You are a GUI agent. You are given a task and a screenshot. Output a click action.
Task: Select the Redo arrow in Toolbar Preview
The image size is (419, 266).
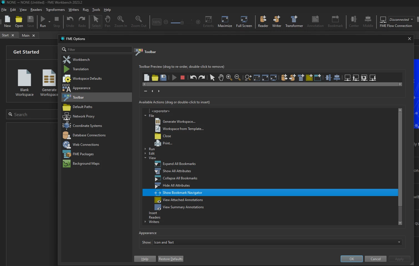coord(202,77)
